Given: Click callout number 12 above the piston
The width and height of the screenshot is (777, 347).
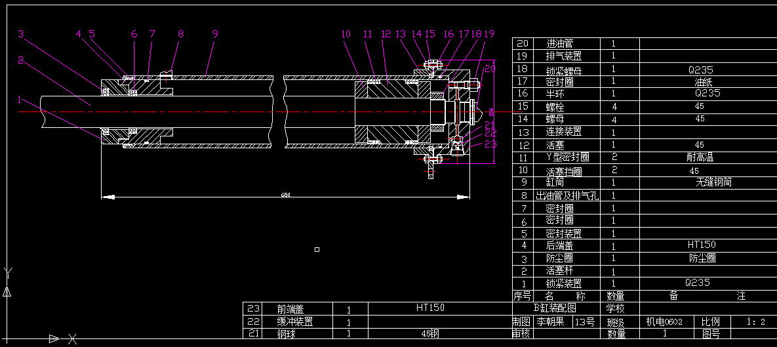Looking at the screenshot, I should coord(386,33).
